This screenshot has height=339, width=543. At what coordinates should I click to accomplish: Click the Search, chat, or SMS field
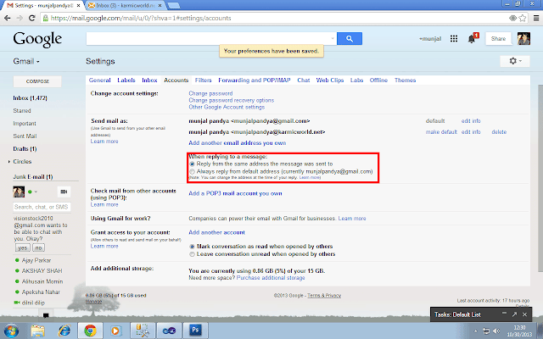point(42,207)
